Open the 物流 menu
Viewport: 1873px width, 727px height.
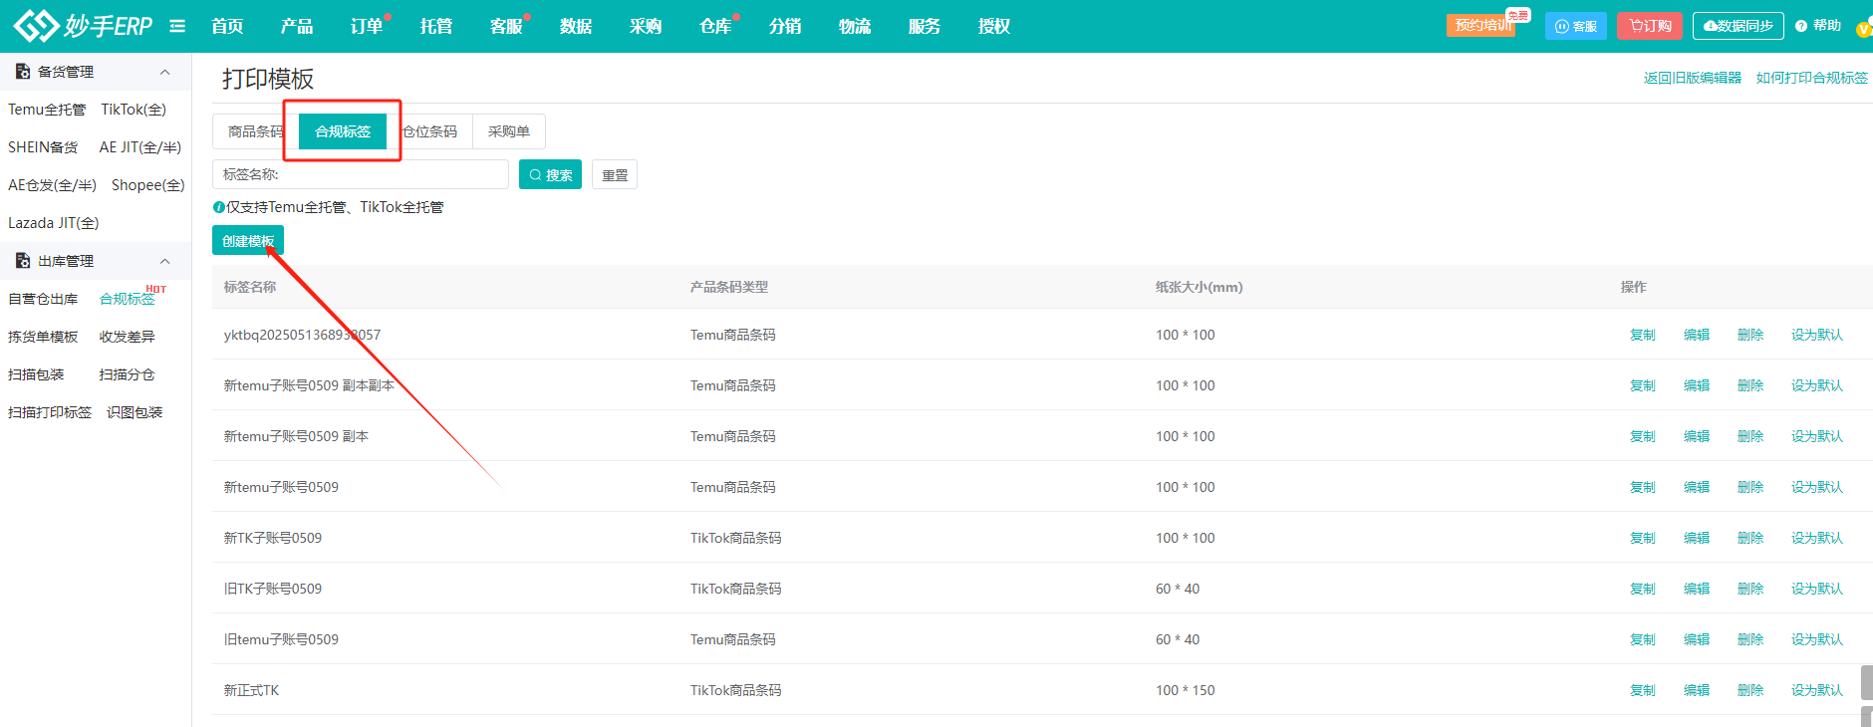tap(855, 26)
